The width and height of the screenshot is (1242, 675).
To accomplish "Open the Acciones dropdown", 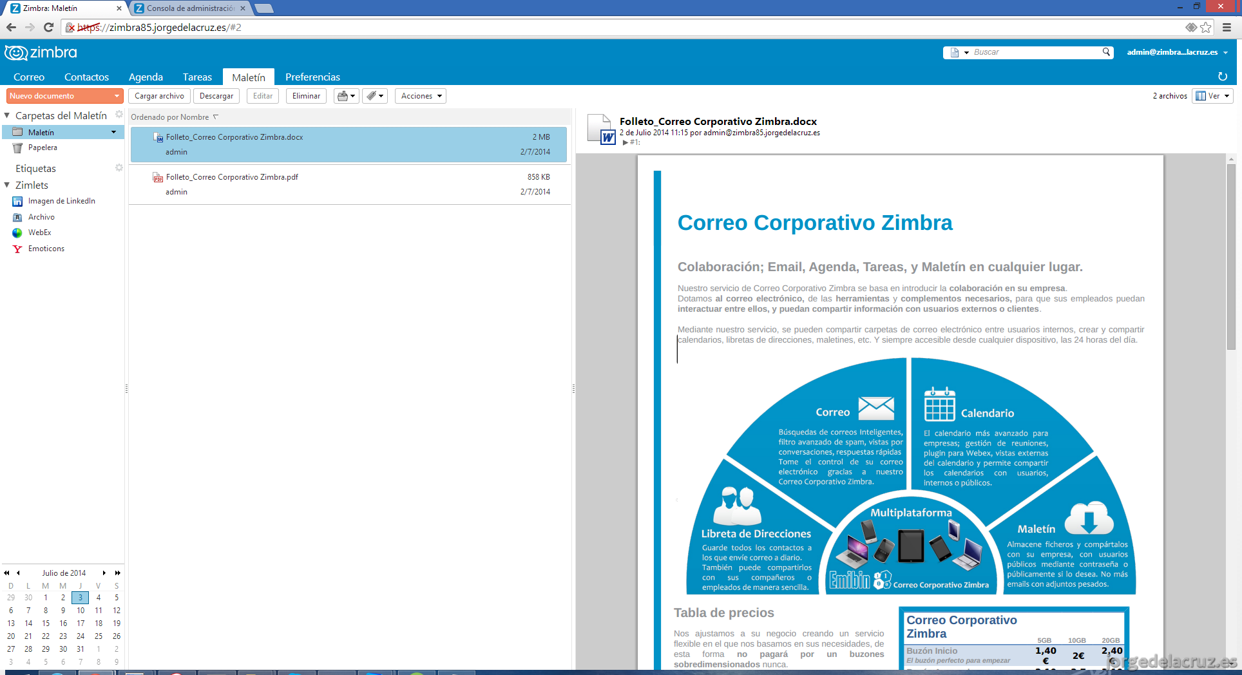I will coord(421,96).
